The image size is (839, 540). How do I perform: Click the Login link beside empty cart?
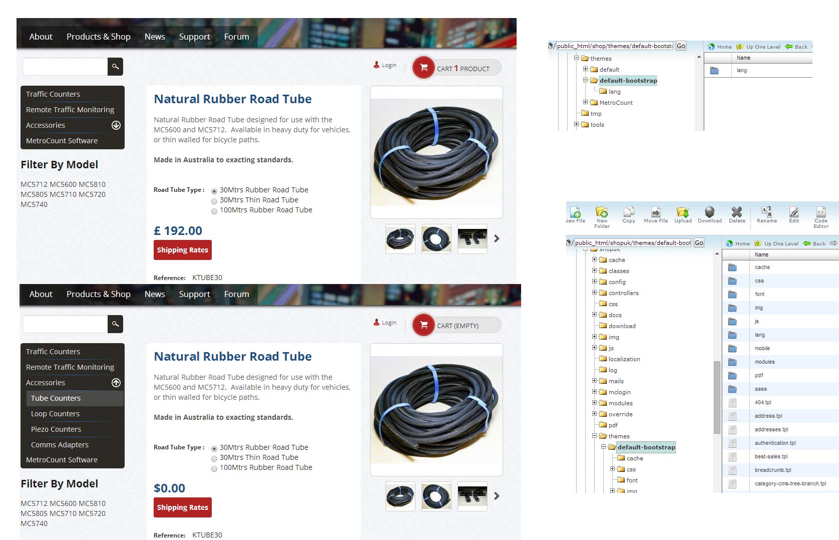pos(385,323)
